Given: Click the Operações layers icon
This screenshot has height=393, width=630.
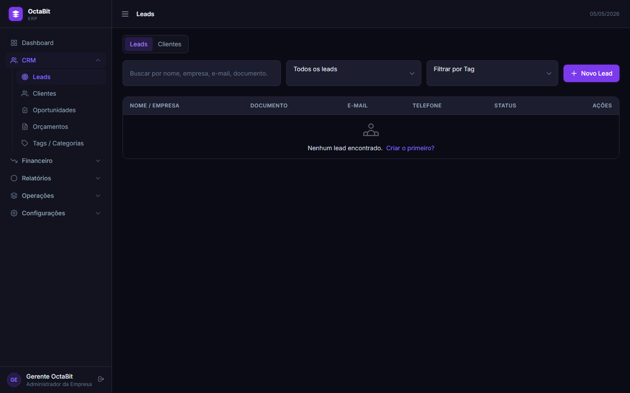Looking at the screenshot, I should tap(14, 196).
